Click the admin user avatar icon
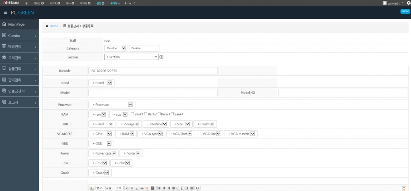This screenshot has width=411, height=191. click(385, 3)
